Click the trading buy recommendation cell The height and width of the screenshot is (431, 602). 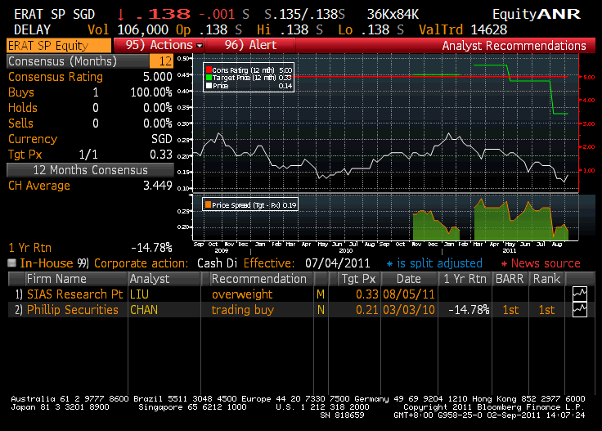tap(243, 310)
